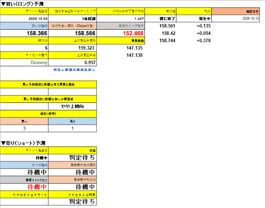Select the 2026.10.05 date cell
265x208 pixels.
[24, 19]
